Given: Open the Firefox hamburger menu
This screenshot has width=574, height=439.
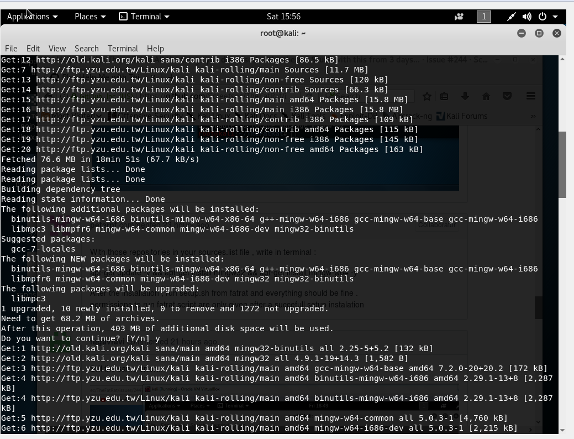Looking at the screenshot, I should (530, 96).
